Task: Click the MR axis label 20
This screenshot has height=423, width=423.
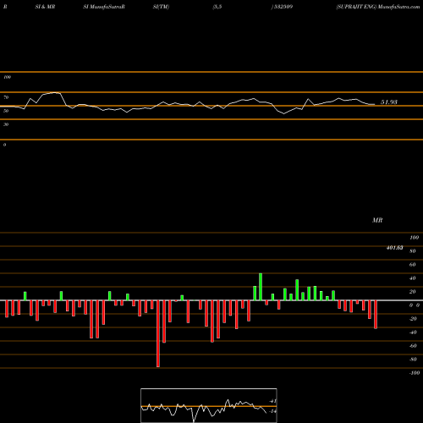Action: (413, 292)
